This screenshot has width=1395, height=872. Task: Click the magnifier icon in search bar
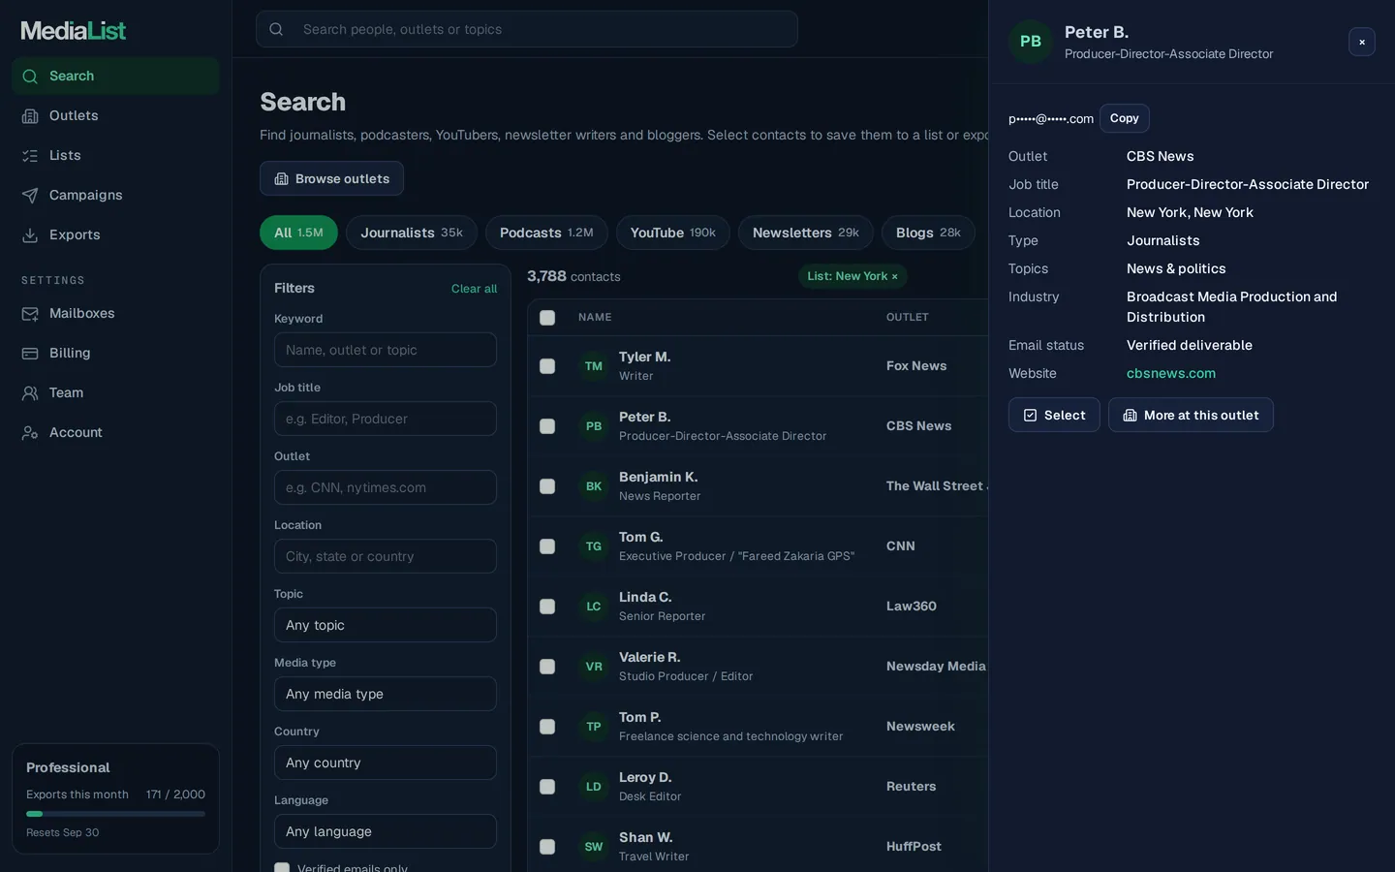click(x=276, y=29)
